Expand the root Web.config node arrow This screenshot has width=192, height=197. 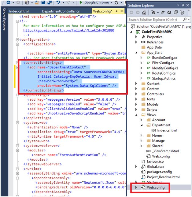pos(136,187)
